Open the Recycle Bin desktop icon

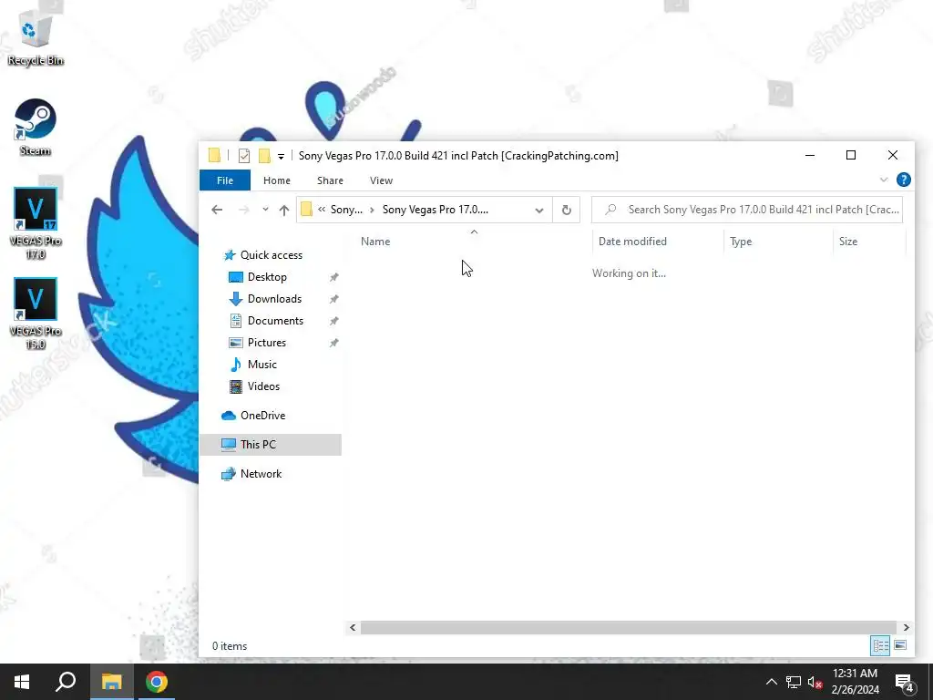(x=36, y=40)
